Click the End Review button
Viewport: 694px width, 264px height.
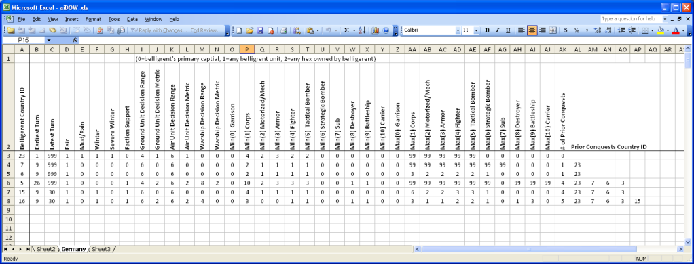click(x=206, y=30)
